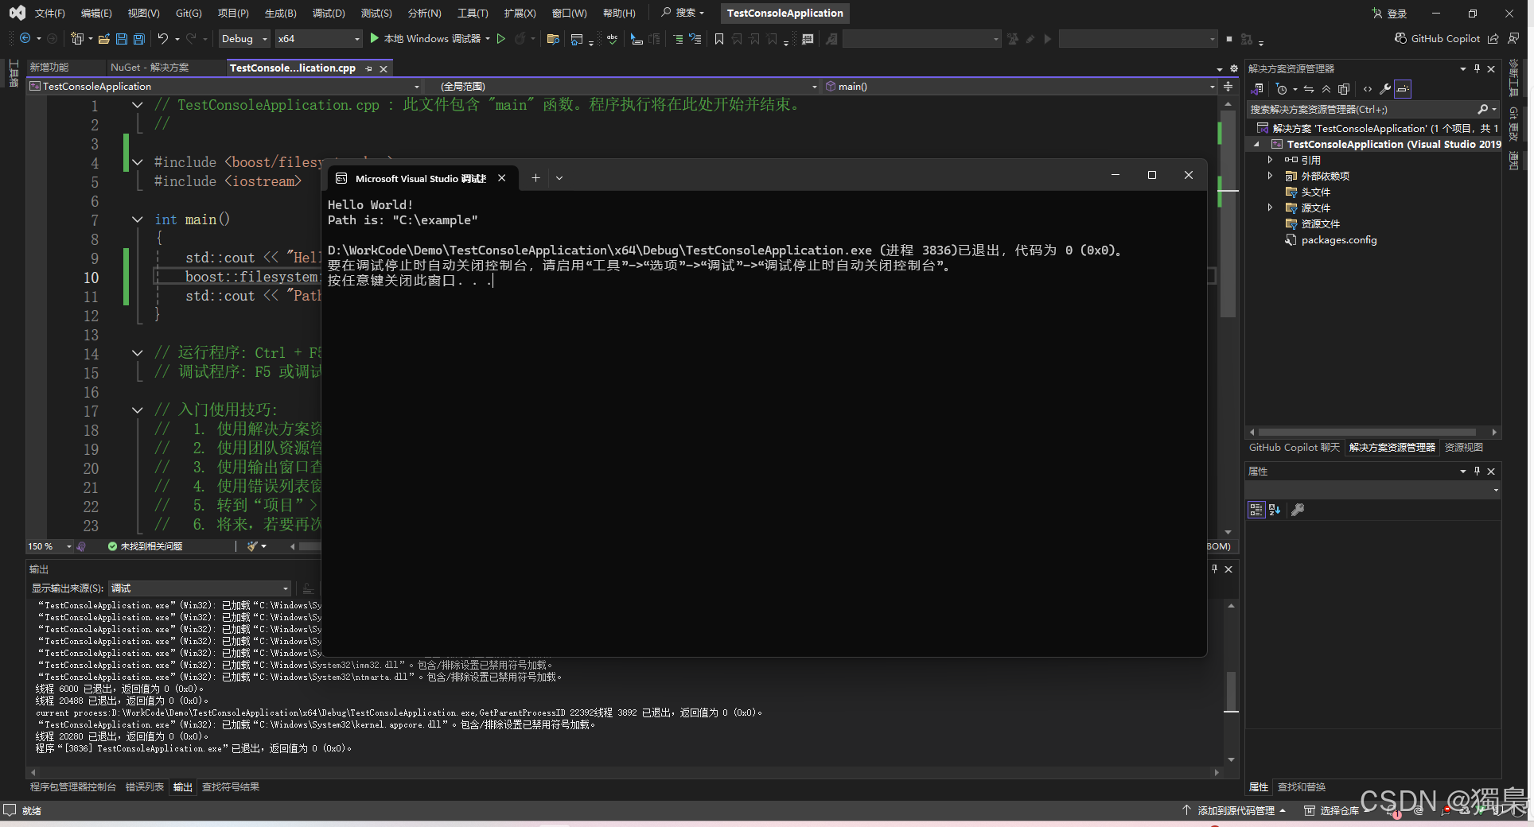
Task: Toggle the Preview Selected Items icon
Action: [1344, 89]
